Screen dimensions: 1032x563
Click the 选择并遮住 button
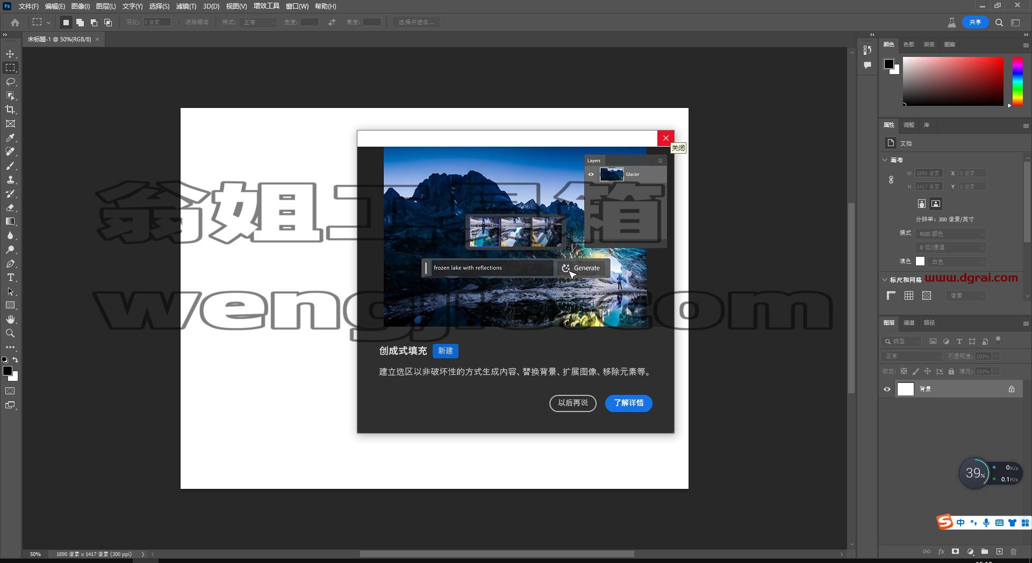pyautogui.click(x=416, y=22)
